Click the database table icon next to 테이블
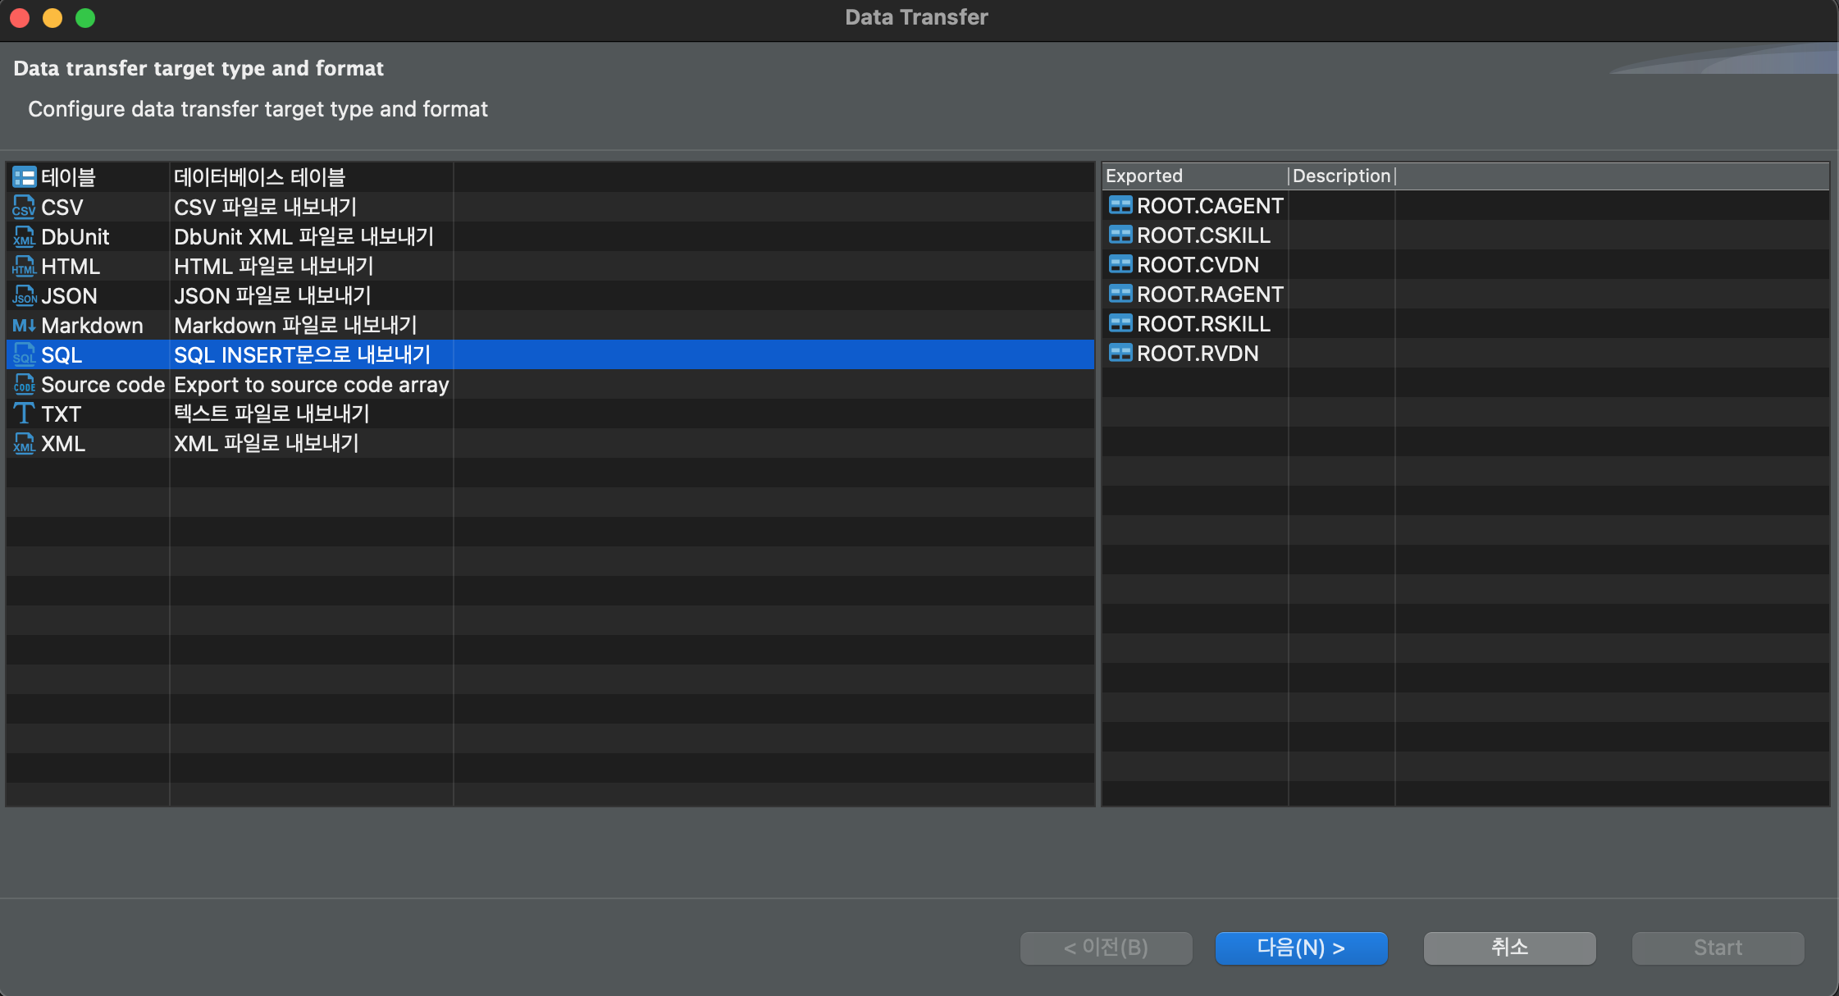1839x996 pixels. [x=24, y=177]
